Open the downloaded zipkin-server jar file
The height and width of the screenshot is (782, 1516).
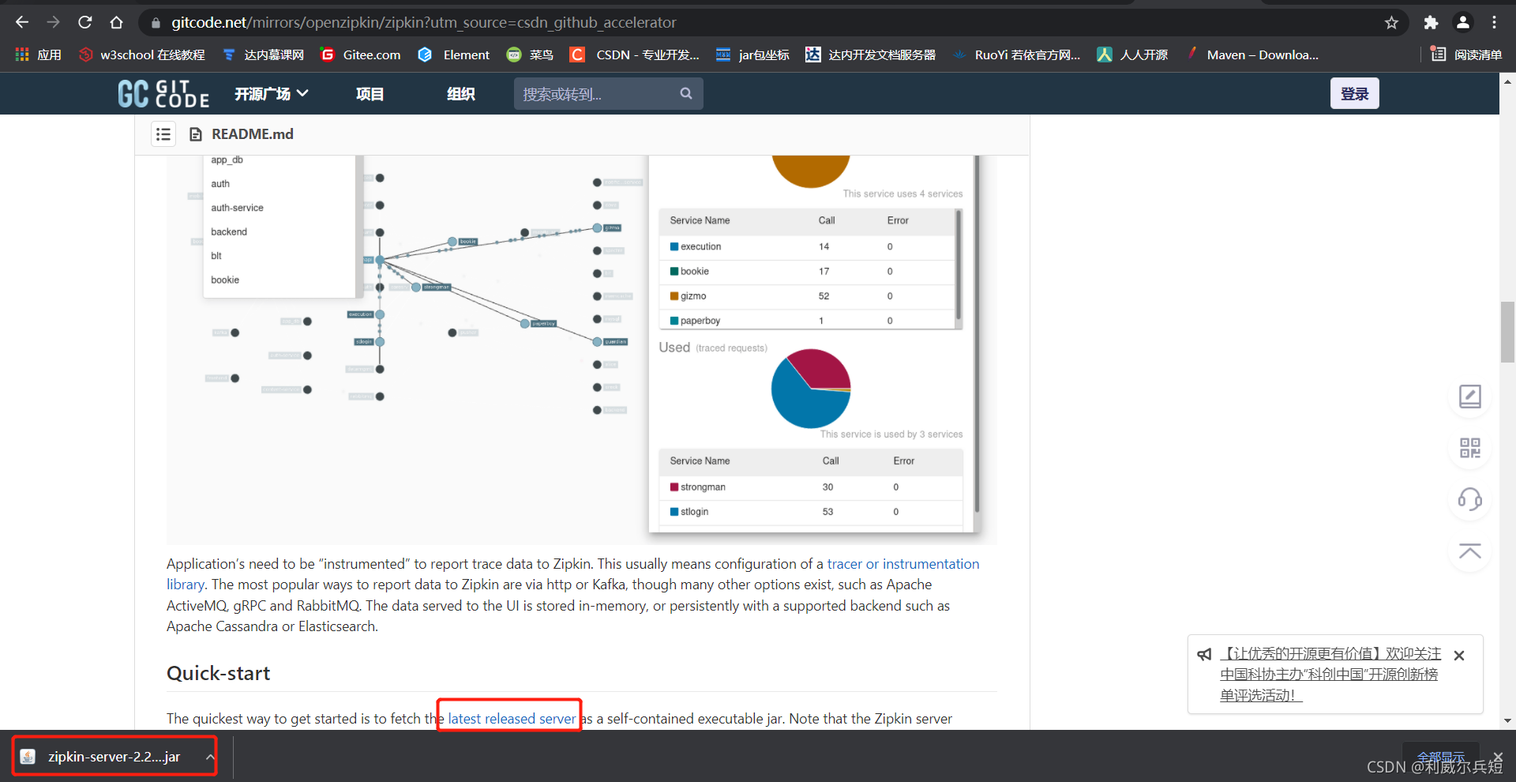(113, 757)
